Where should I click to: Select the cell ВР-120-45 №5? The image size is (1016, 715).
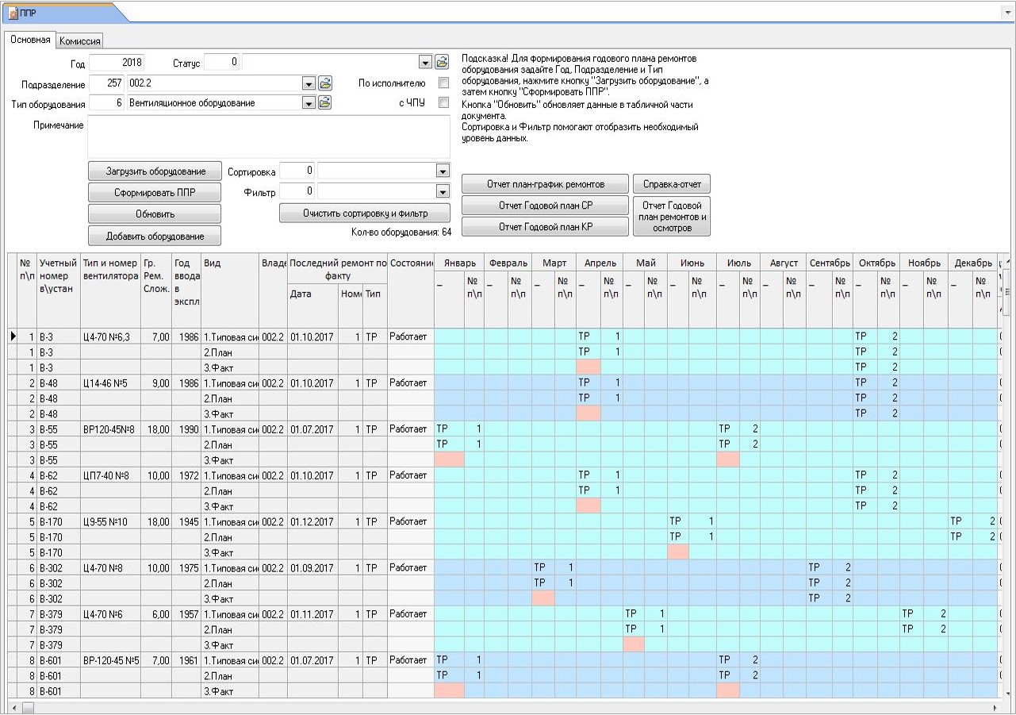(x=110, y=659)
